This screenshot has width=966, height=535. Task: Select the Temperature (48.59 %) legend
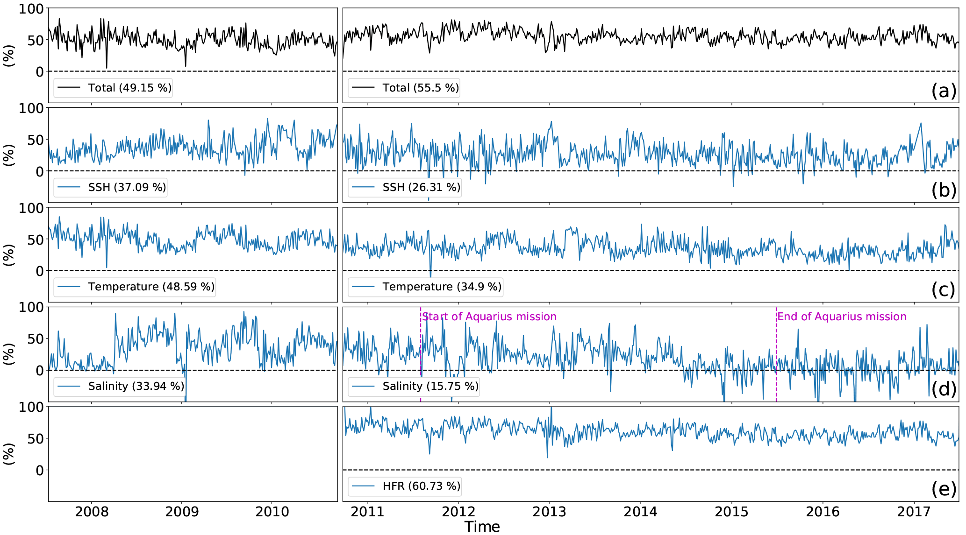point(151,287)
